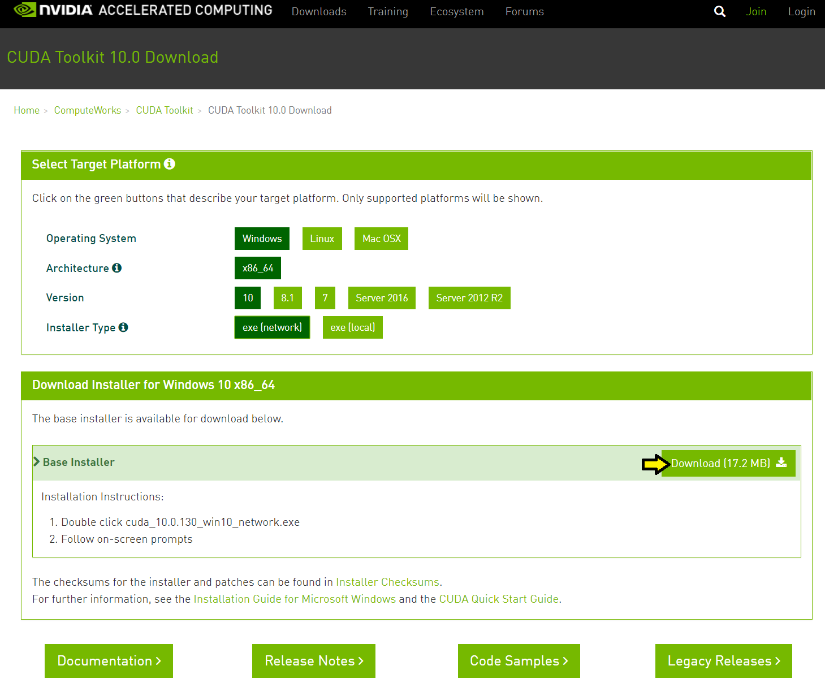Click the Release Notes button

[314, 661]
